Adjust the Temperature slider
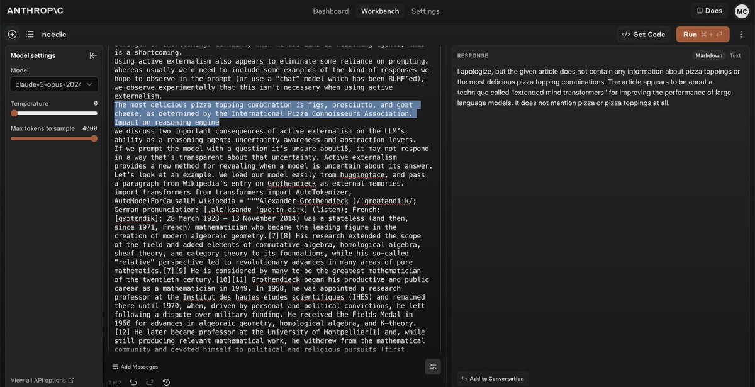Viewport: 755px width, 387px height. click(54, 113)
